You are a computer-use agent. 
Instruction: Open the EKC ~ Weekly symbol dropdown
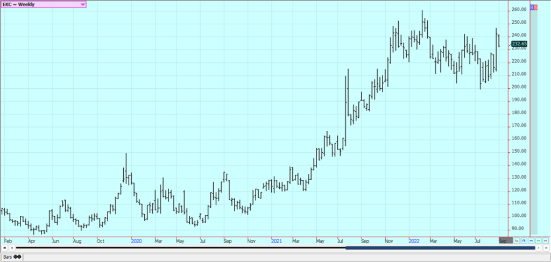[x=44, y=4]
